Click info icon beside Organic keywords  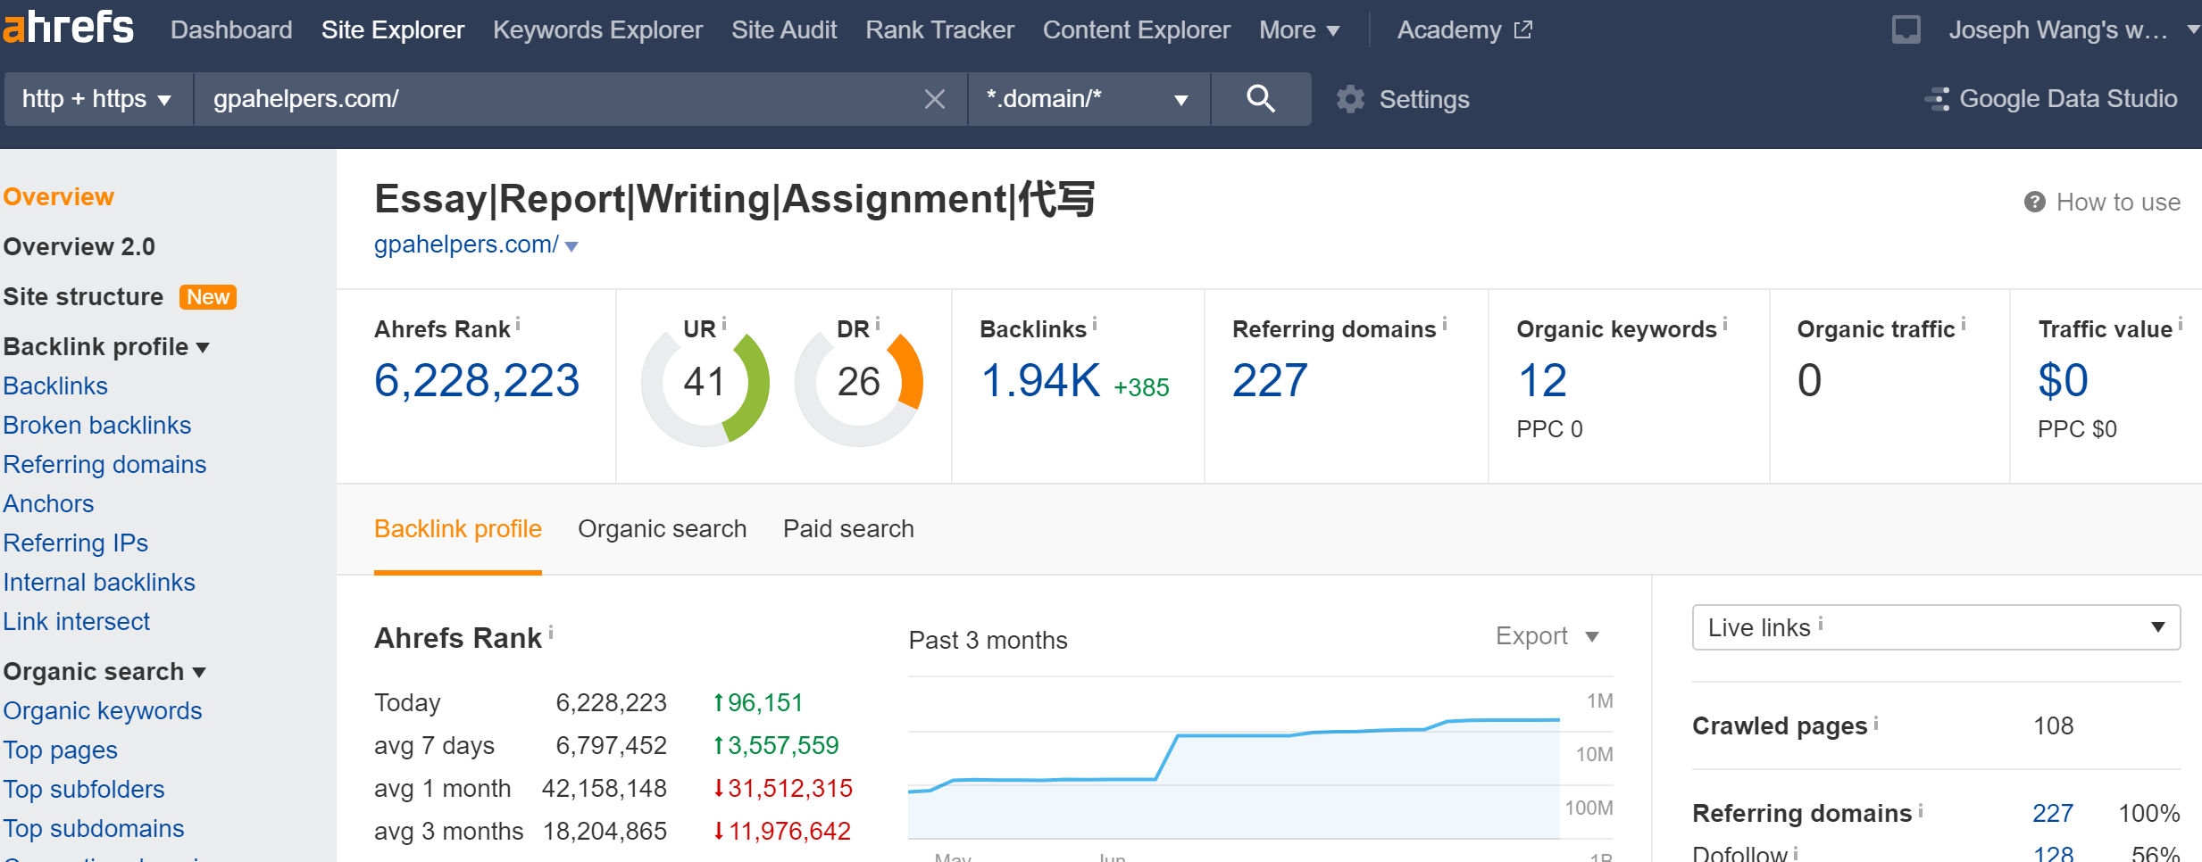click(1725, 325)
